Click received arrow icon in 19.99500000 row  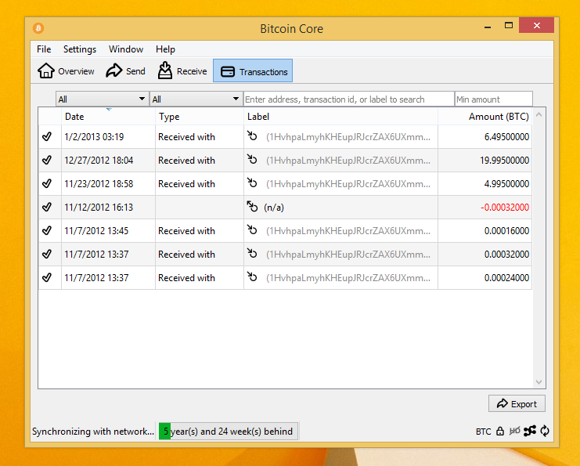pyautogui.click(x=252, y=159)
